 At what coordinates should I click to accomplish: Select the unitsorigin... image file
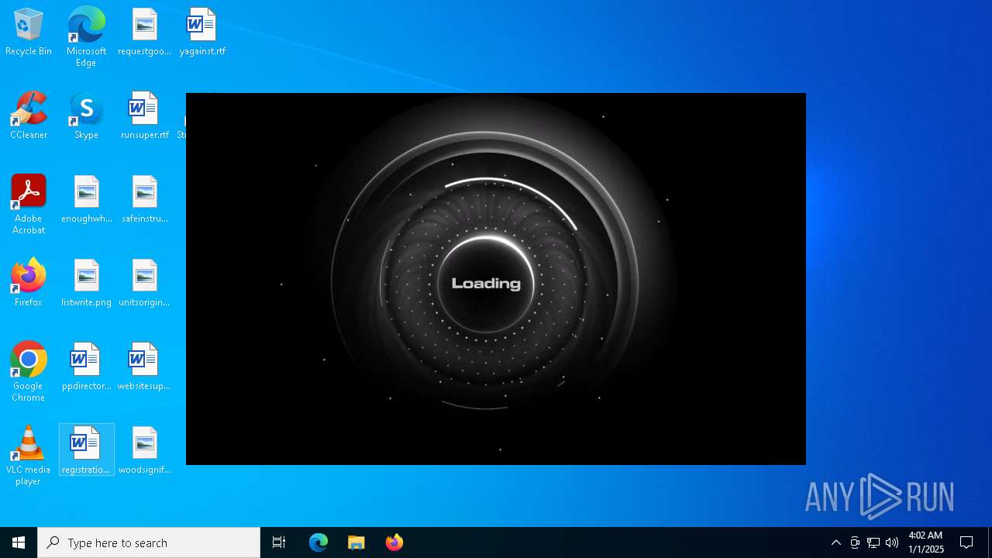[144, 284]
